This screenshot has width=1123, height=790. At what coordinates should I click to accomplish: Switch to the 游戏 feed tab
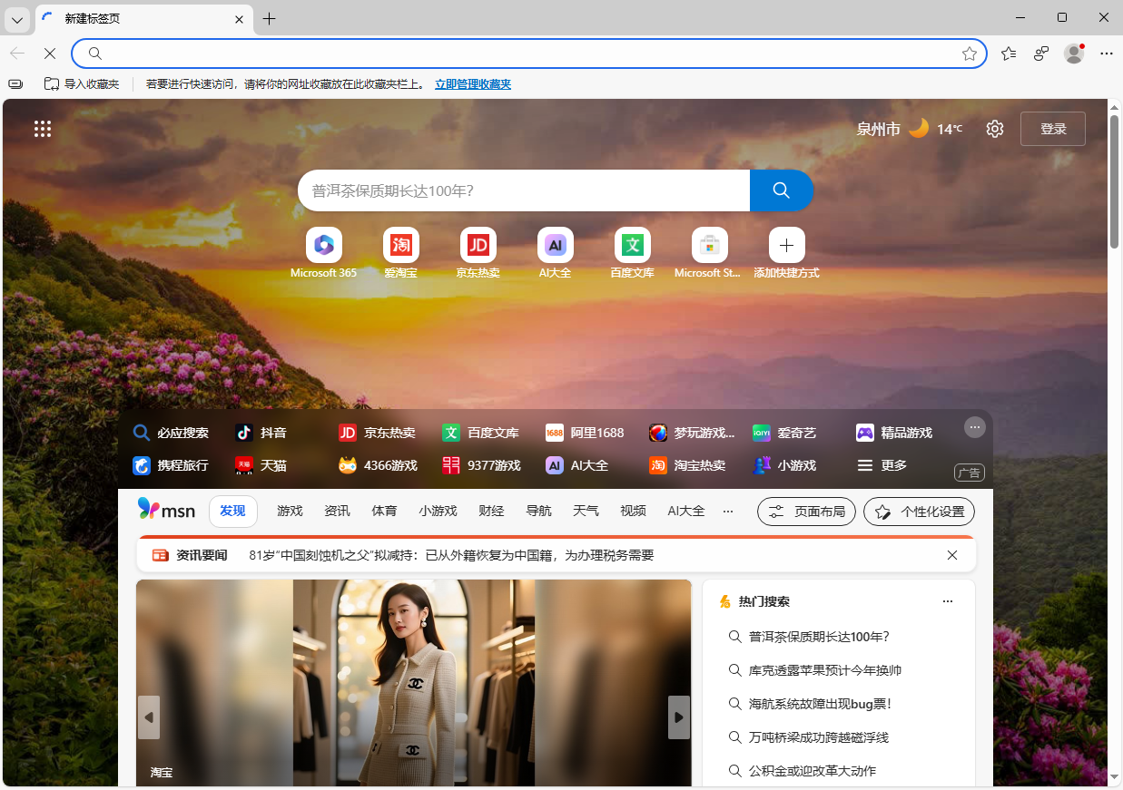pyautogui.click(x=290, y=511)
